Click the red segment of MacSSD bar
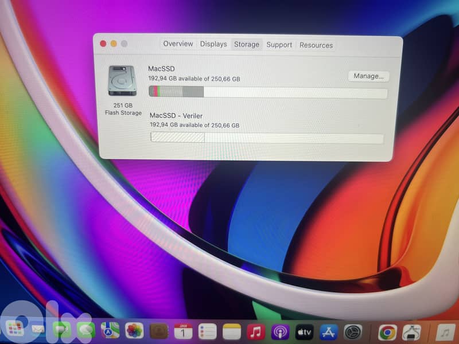 coord(155,92)
